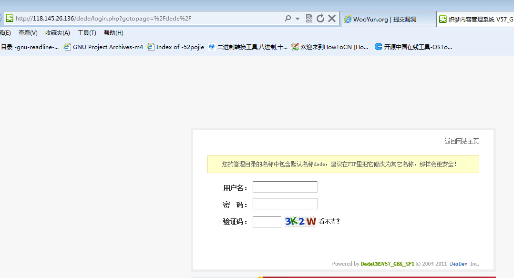Click the DesDev link in footer

tap(458, 264)
